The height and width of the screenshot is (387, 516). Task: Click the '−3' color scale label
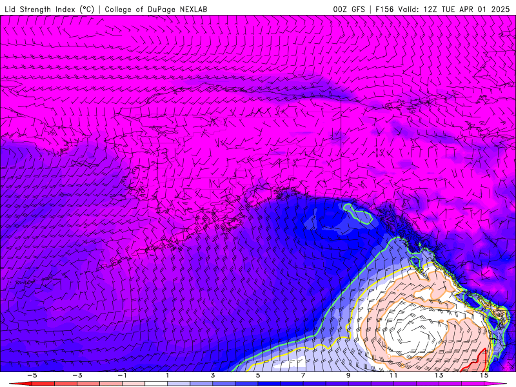tap(77, 375)
